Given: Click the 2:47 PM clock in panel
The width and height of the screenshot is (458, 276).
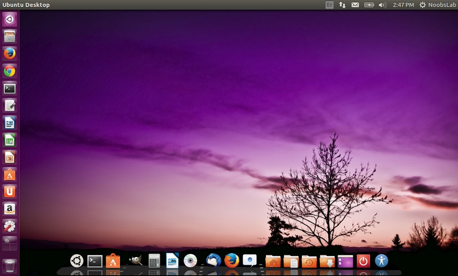Looking at the screenshot, I should coord(403,5).
